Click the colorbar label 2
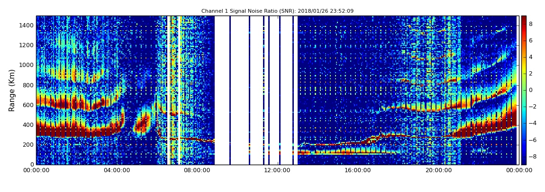Image resolution: width=545 pixels, height=192 pixels. pyautogui.click(x=531, y=73)
